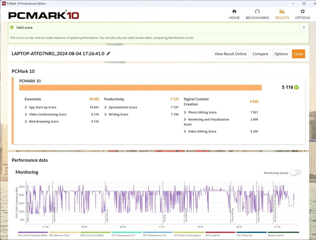Click the Benchmarks gauge icon
316x240 pixels.
click(x=257, y=11)
